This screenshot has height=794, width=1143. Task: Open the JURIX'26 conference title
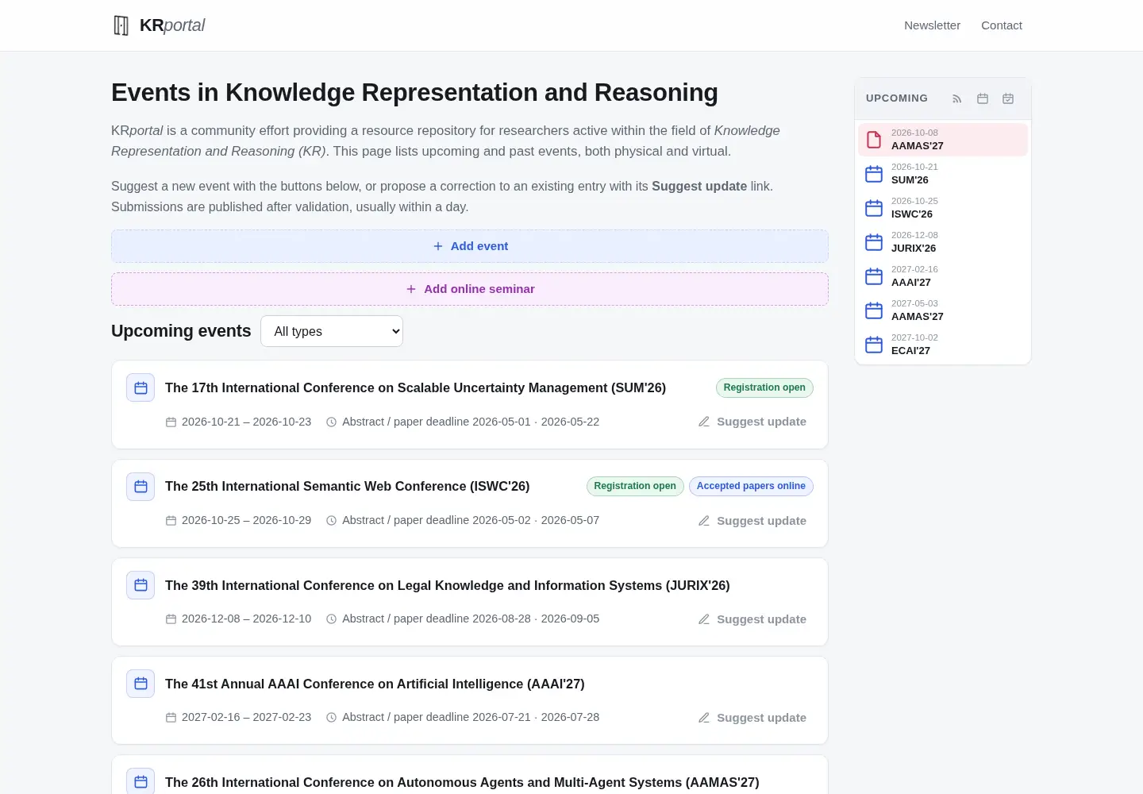(x=448, y=585)
